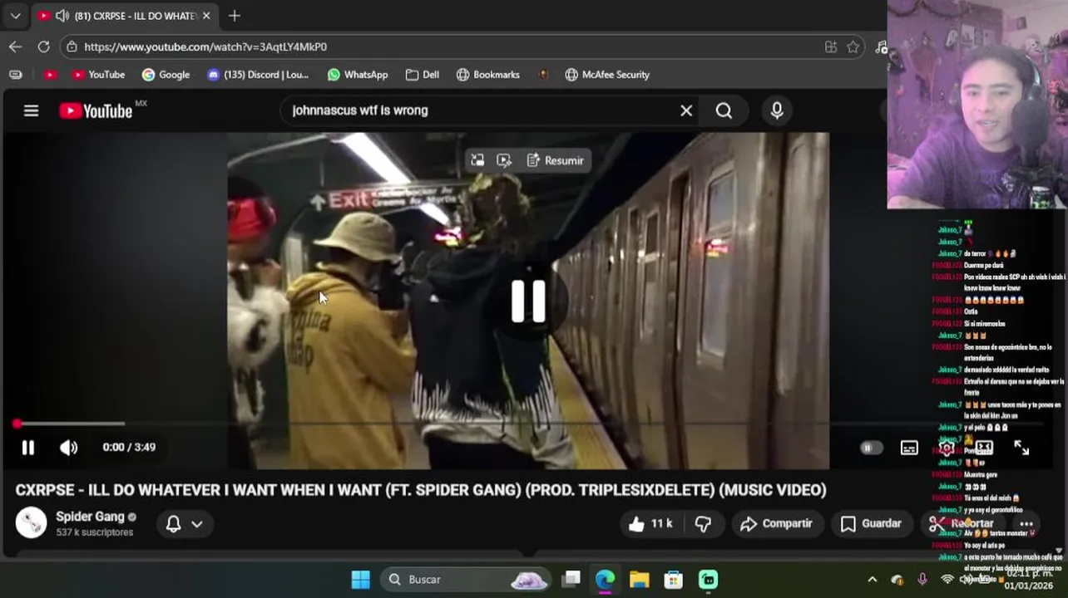1068x598 pixels.
Task: Open Spider Gang channel name link
Action: click(90, 517)
